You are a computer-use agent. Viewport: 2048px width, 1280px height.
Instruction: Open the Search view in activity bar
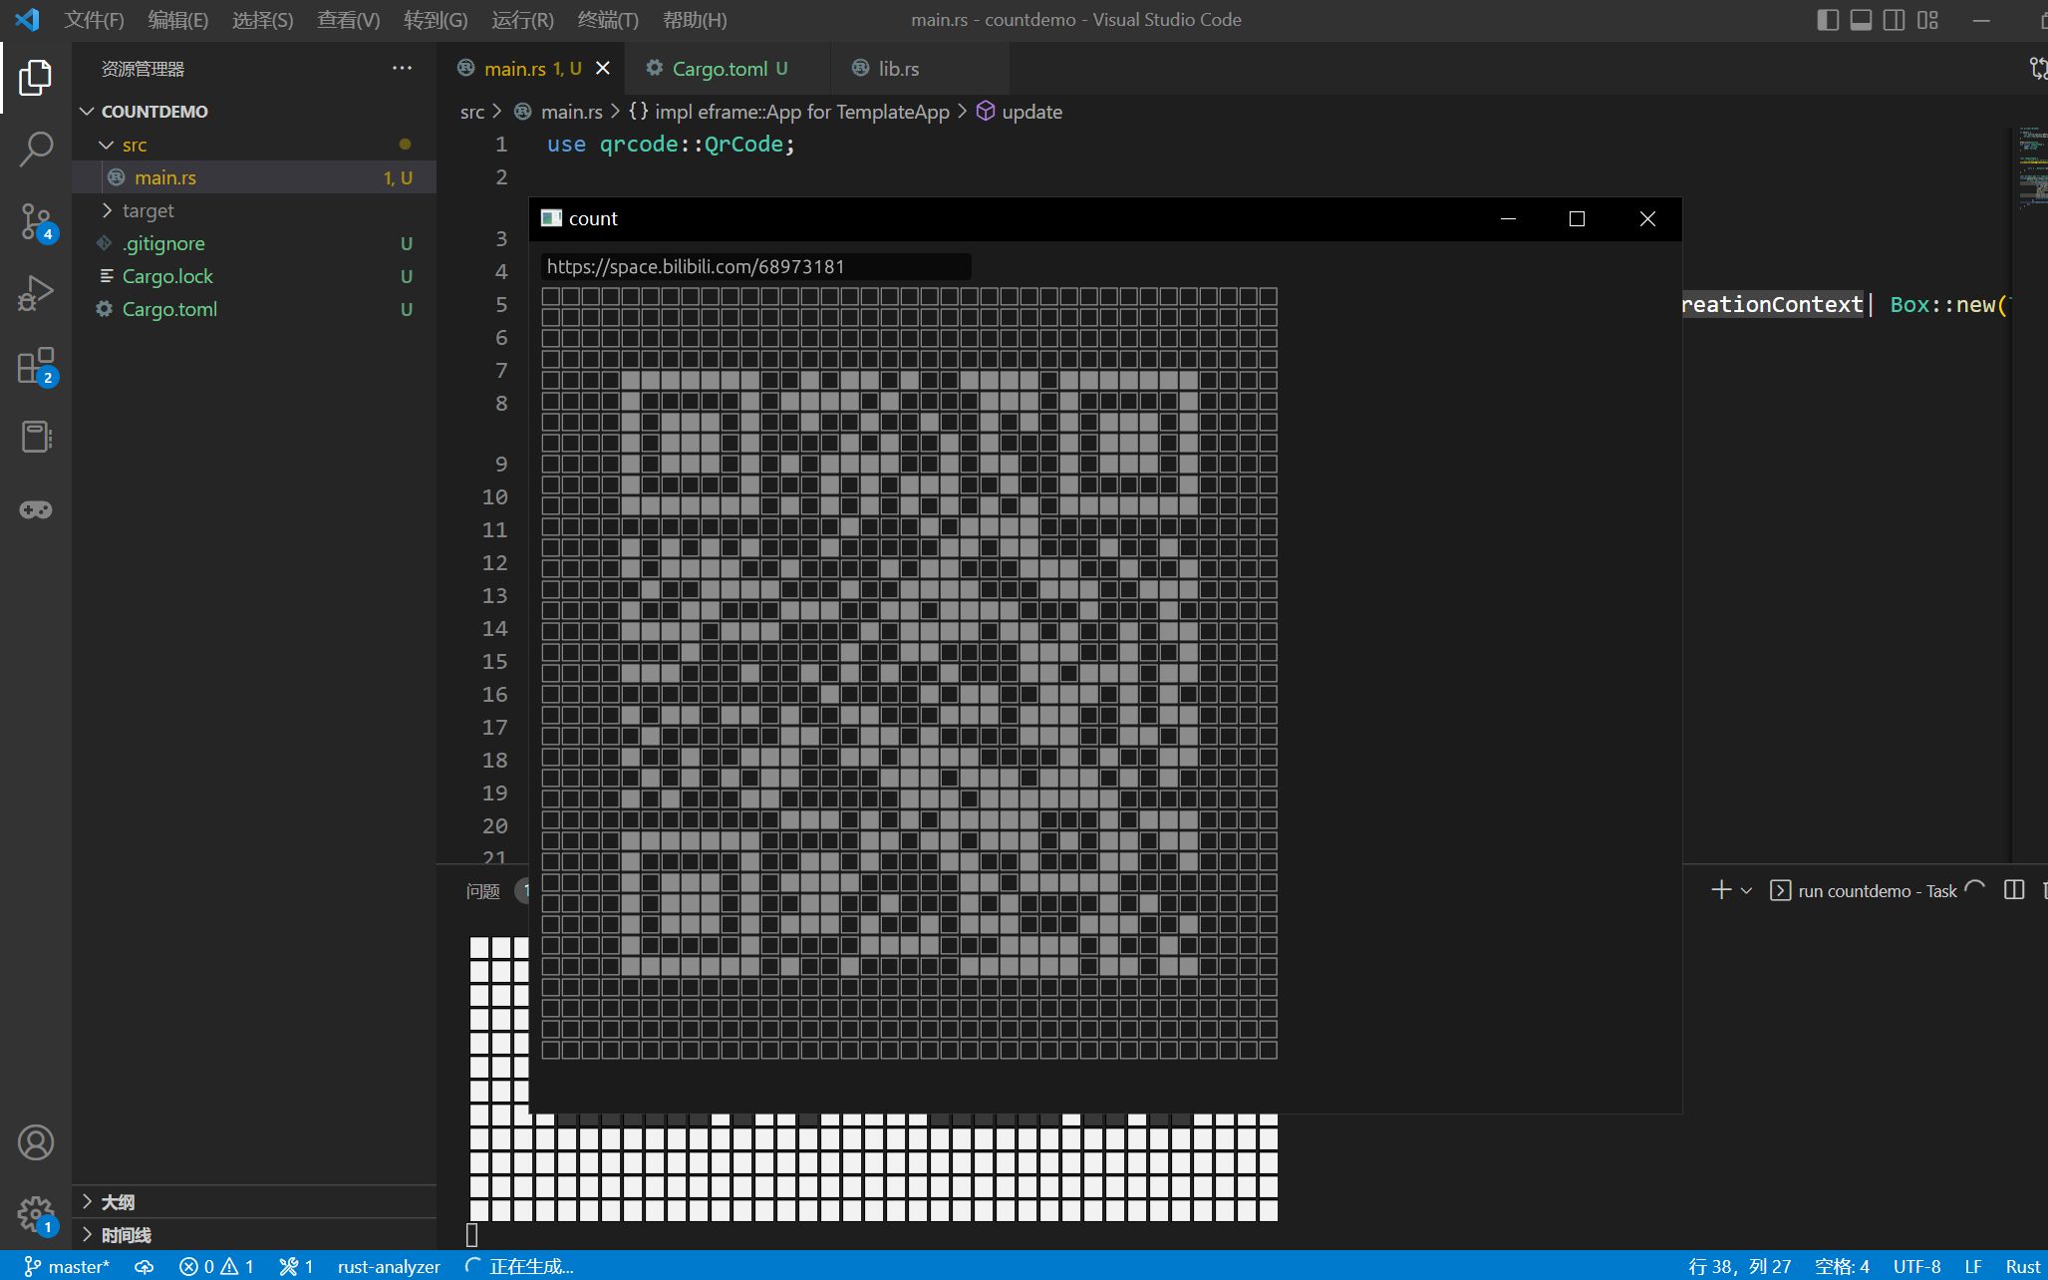[x=35, y=150]
